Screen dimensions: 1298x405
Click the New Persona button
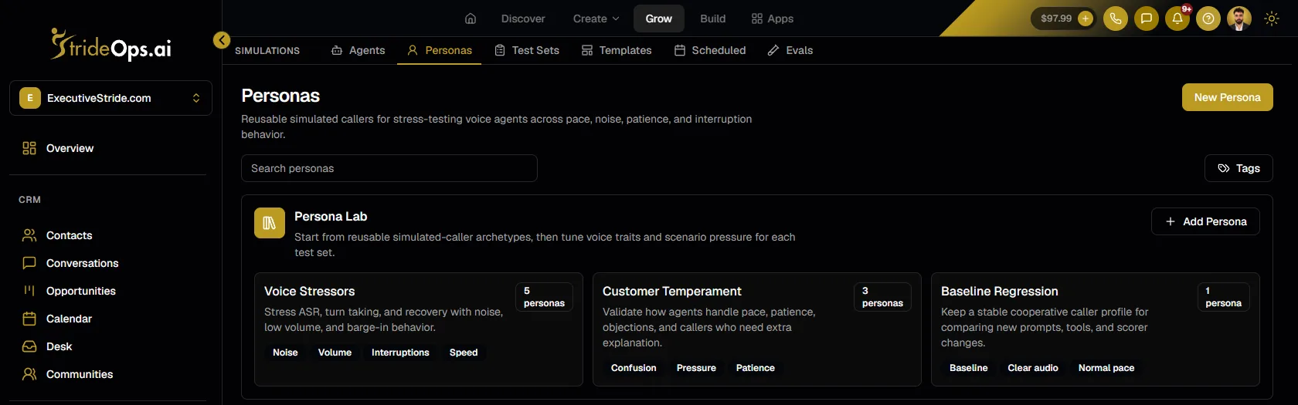(1227, 97)
